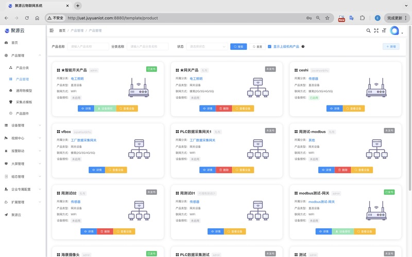Select 产品分类 in the sidebar
This screenshot has height=257, width=412.
tap(23, 68)
